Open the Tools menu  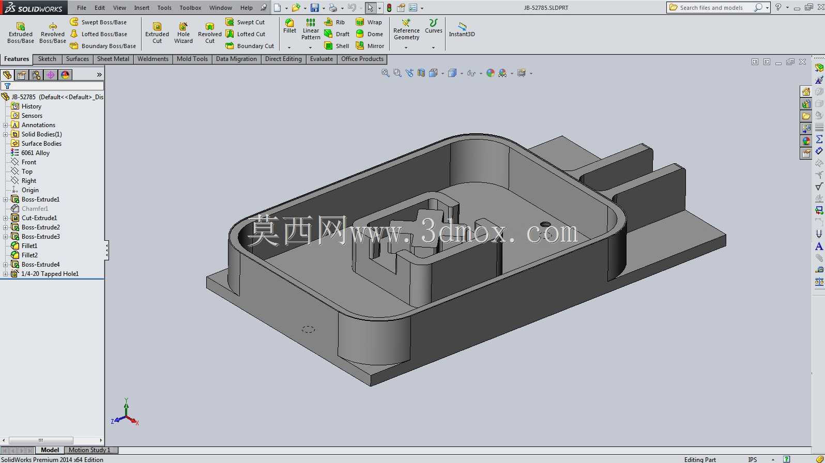pyautogui.click(x=164, y=8)
